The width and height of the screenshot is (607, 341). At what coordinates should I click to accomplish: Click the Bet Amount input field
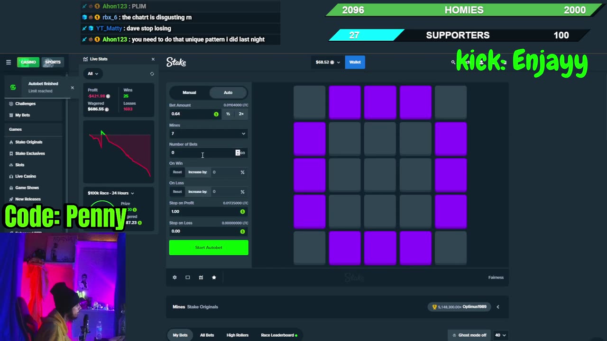pos(194,114)
